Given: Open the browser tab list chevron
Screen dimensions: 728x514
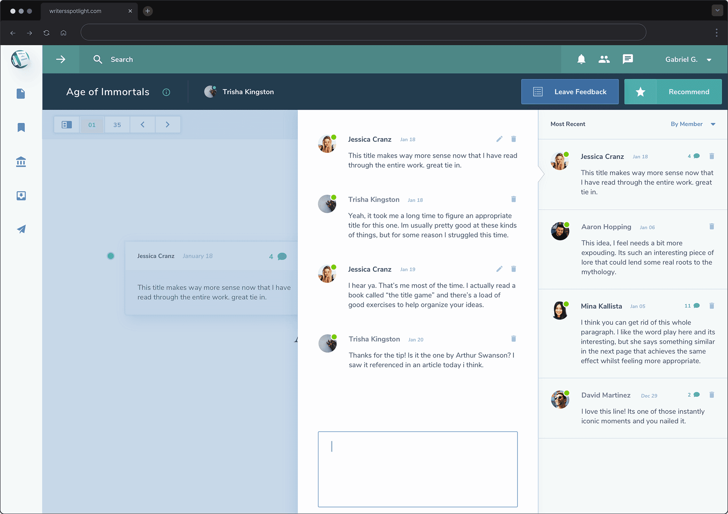Looking at the screenshot, I should 717,11.
